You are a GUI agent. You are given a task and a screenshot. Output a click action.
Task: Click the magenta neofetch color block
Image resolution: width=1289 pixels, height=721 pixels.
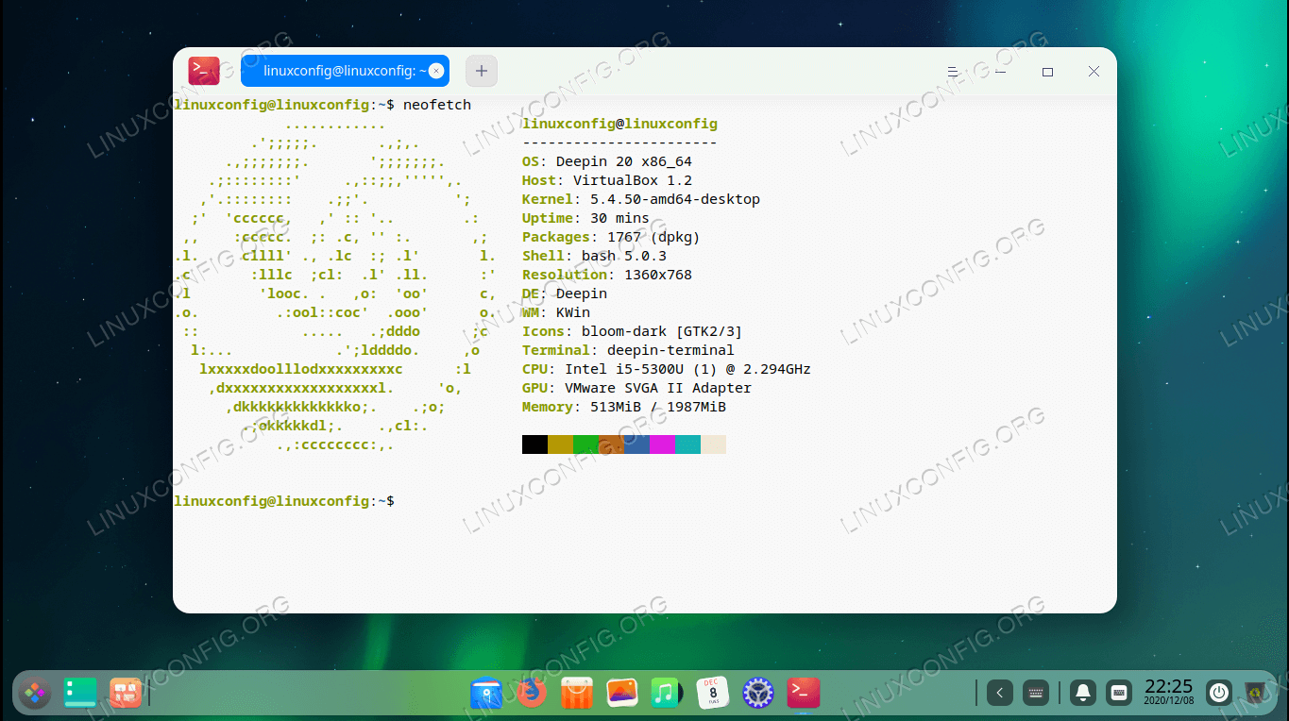coord(662,444)
